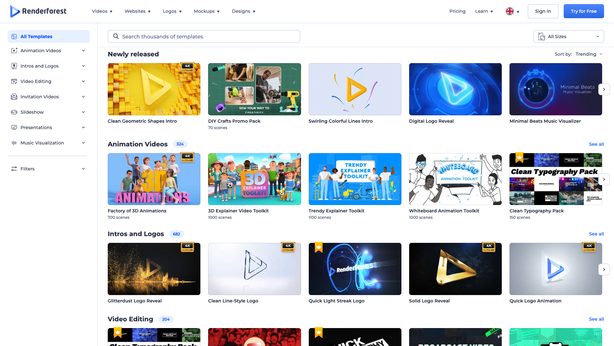
Task: Click the Renderforest logo icon
Action: 15,11
